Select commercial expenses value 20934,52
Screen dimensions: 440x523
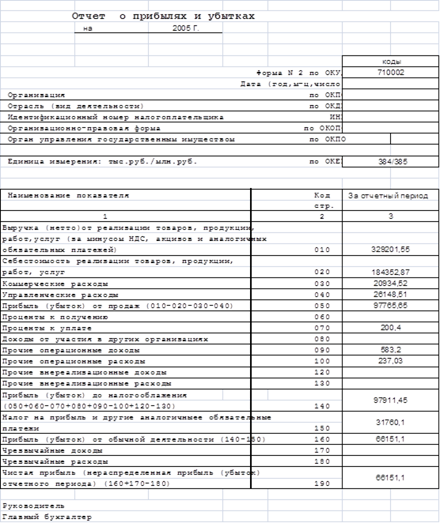[391, 283]
